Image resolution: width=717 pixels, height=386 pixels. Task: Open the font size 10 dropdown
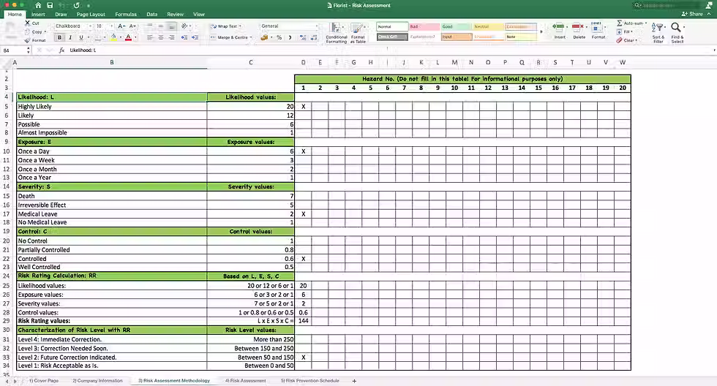(x=111, y=26)
